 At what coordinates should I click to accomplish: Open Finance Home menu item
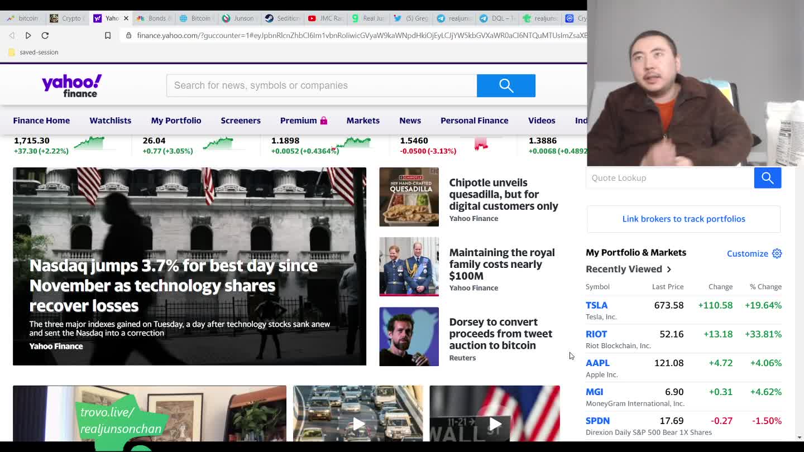[41, 121]
